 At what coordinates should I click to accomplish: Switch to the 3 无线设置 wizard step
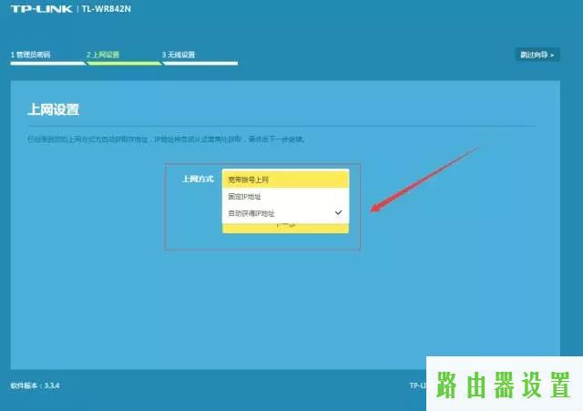click(x=179, y=55)
